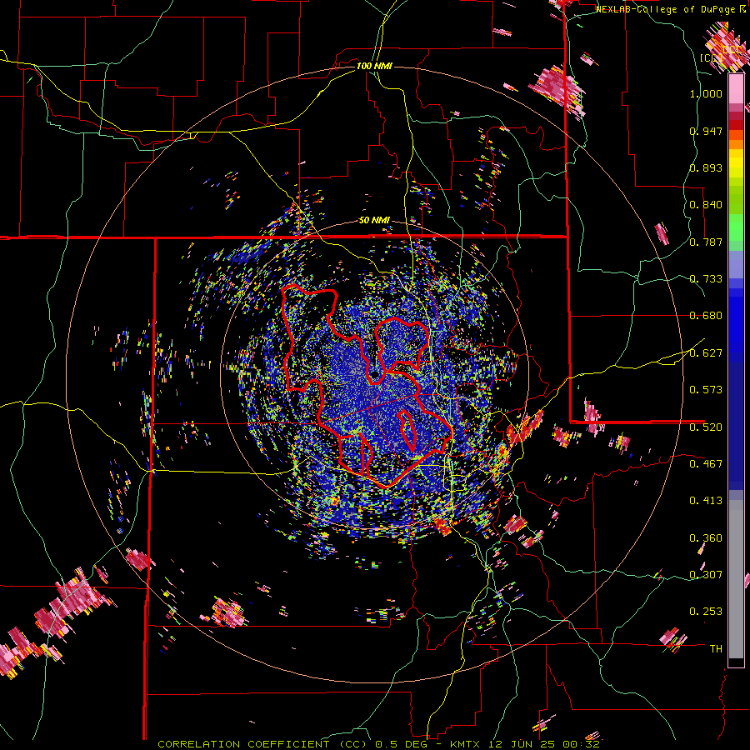Click the bright green segment of the color bar

[x=736, y=227]
